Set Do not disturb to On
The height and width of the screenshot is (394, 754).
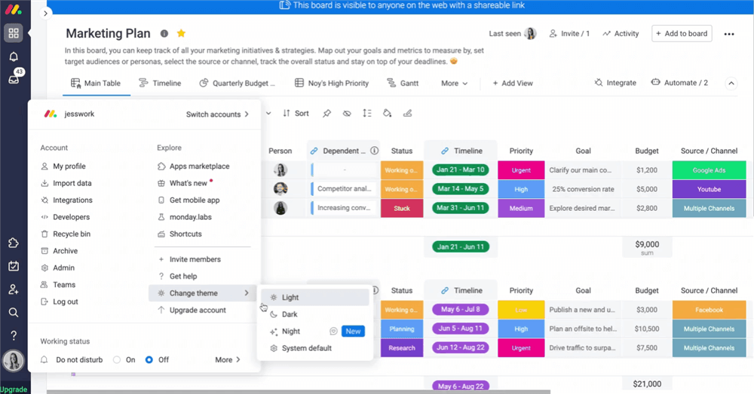[117, 359]
